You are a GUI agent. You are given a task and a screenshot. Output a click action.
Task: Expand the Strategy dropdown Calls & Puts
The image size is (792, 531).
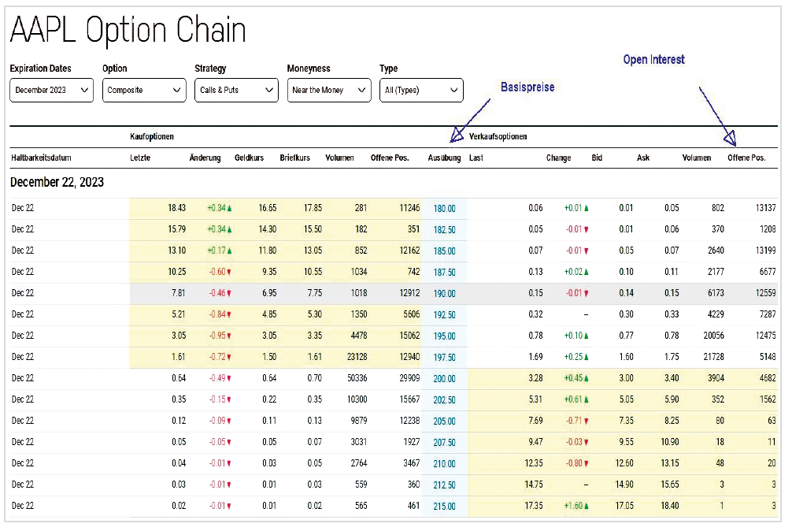pyautogui.click(x=236, y=90)
